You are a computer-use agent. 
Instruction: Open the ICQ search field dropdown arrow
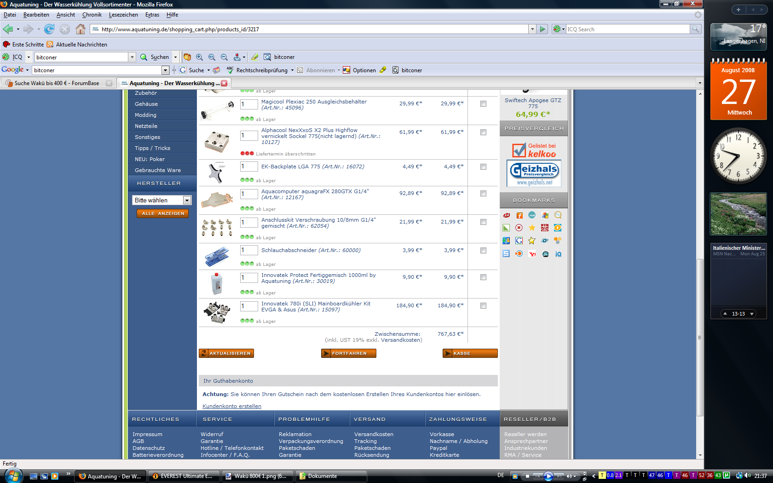pyautogui.click(x=132, y=57)
